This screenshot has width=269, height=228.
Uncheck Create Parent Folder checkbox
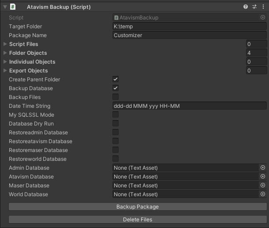(x=116, y=79)
